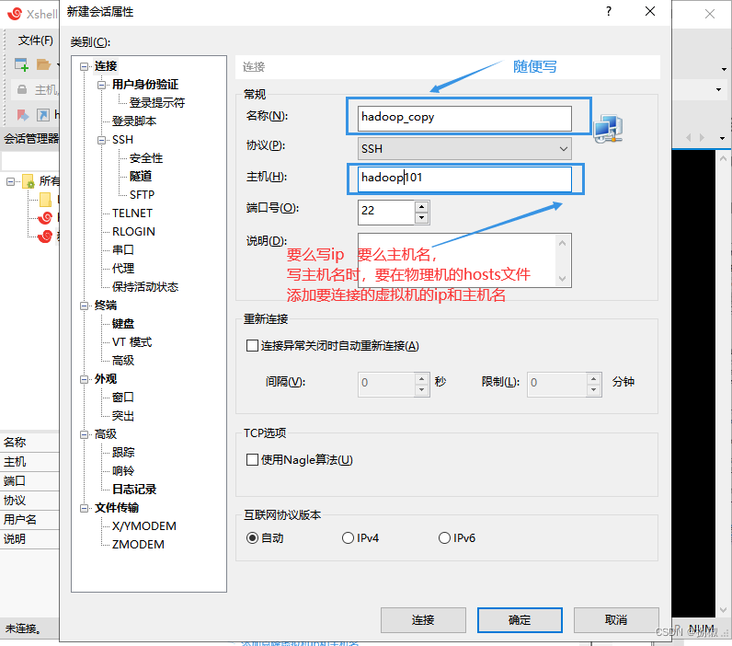The width and height of the screenshot is (732, 646).
Task: Select 保持活动状态 in the category tree
Action: coord(145,287)
